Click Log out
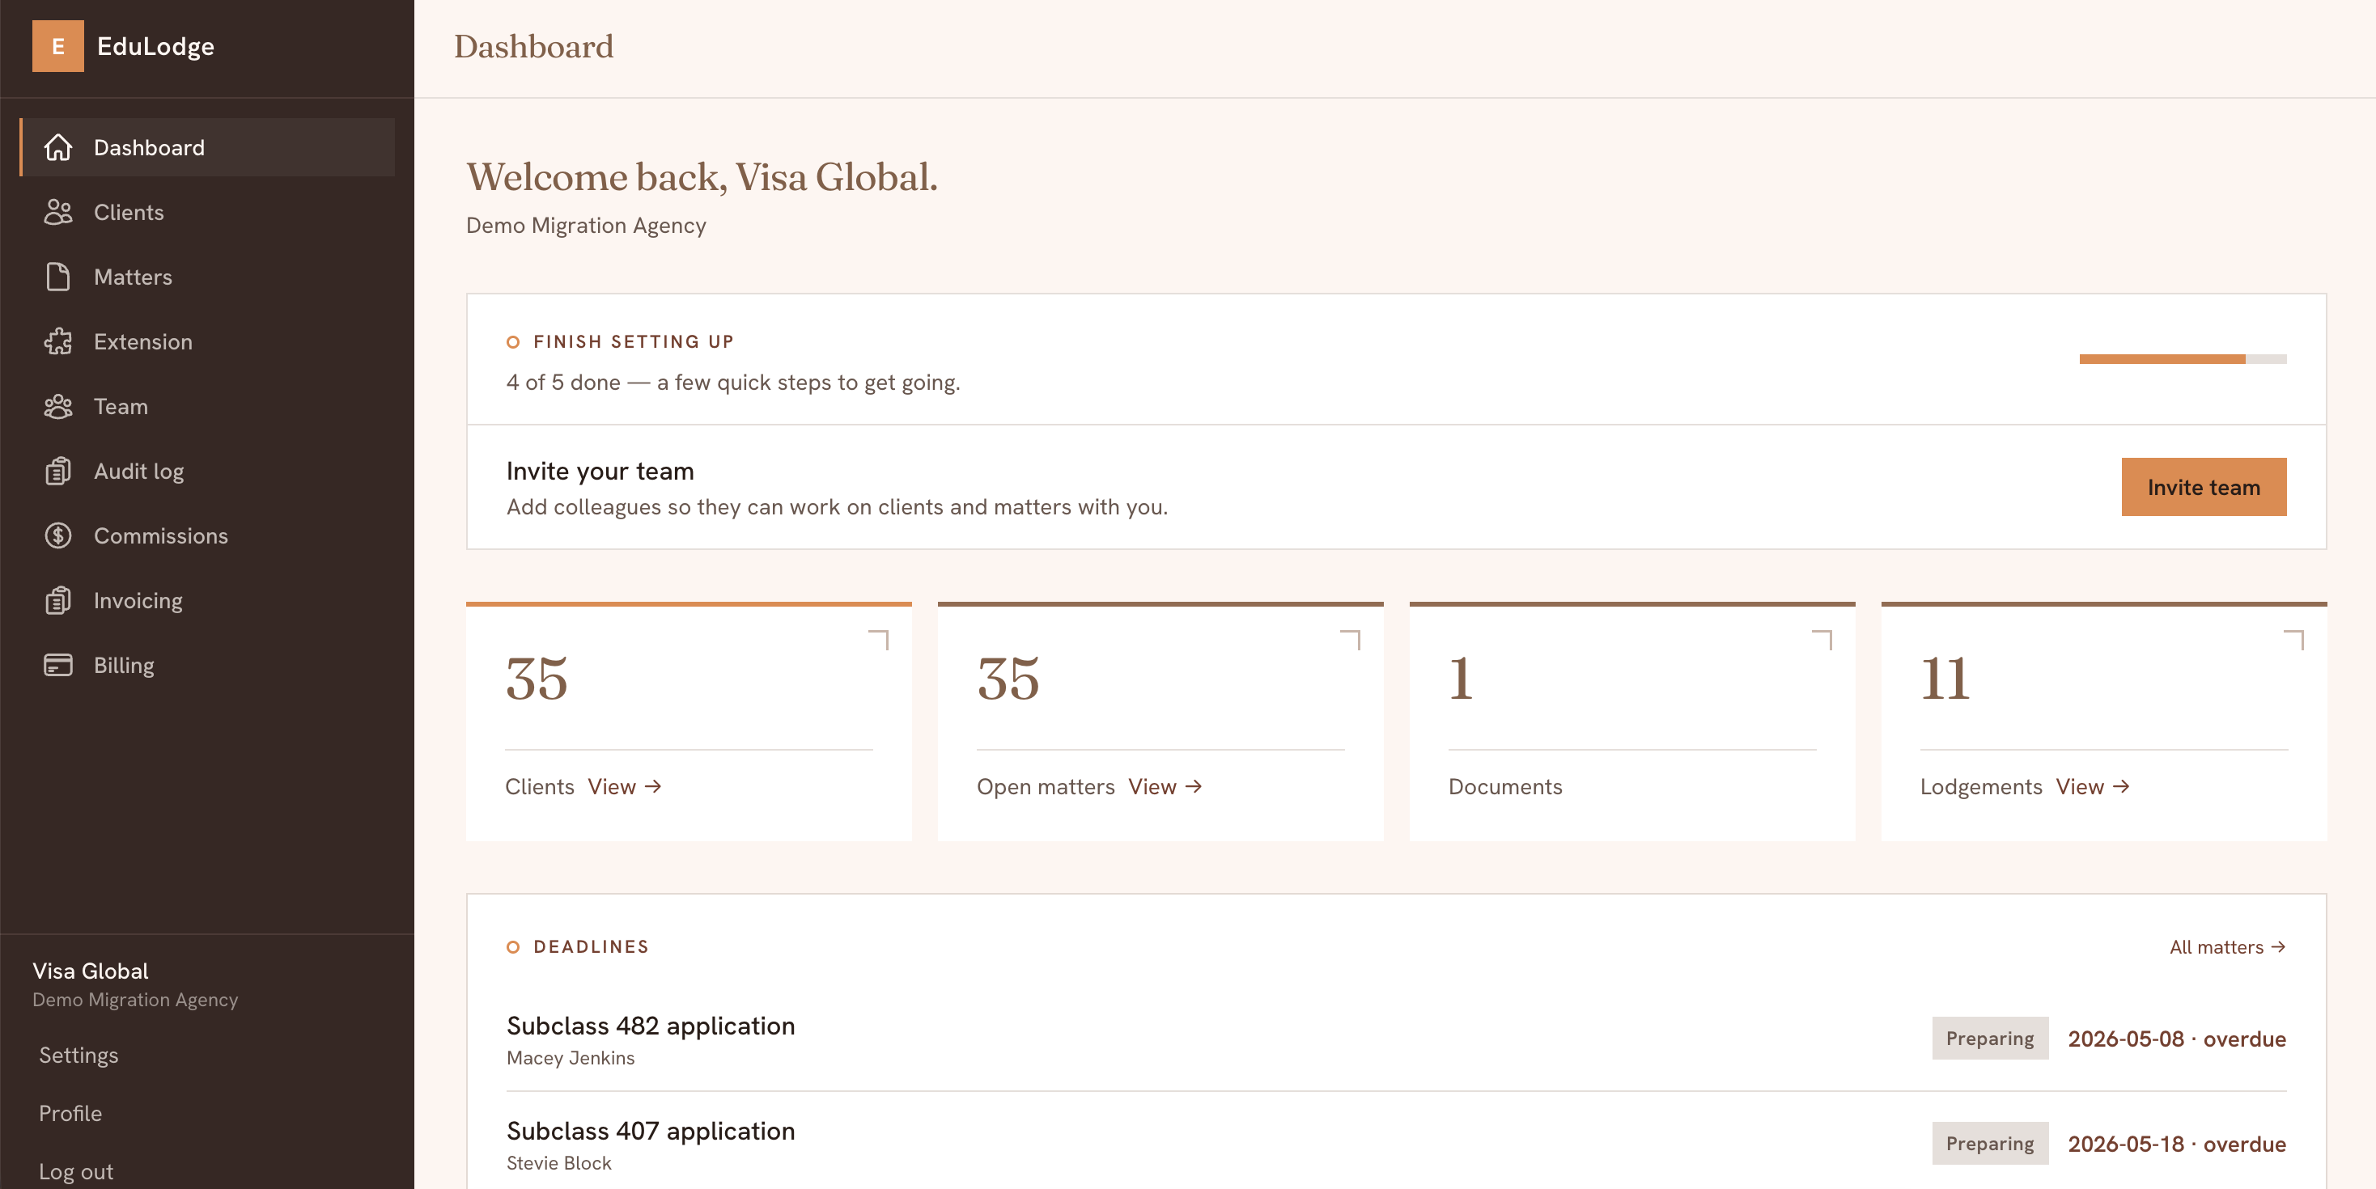 click(75, 1171)
